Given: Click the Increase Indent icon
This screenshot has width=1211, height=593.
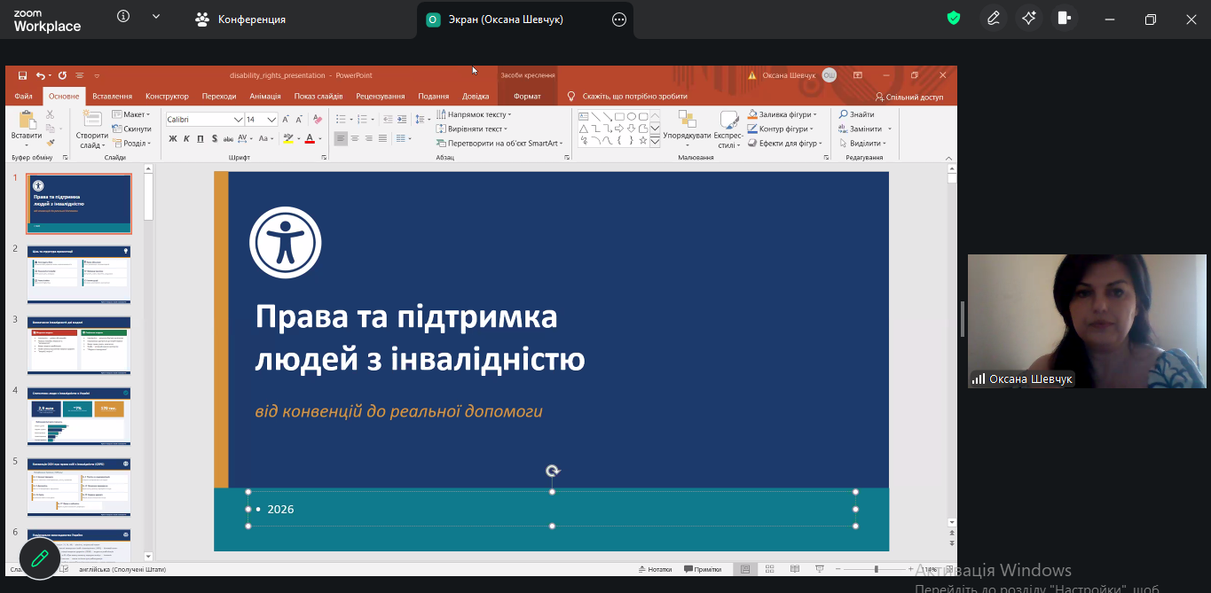Looking at the screenshot, I should [402, 119].
